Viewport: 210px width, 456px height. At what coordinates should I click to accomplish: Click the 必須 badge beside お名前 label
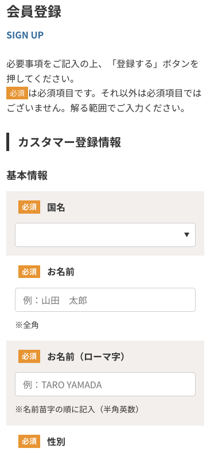pos(29,272)
